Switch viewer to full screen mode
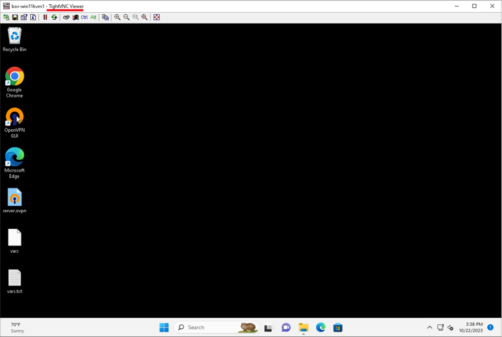The height and width of the screenshot is (337, 502). tap(156, 17)
